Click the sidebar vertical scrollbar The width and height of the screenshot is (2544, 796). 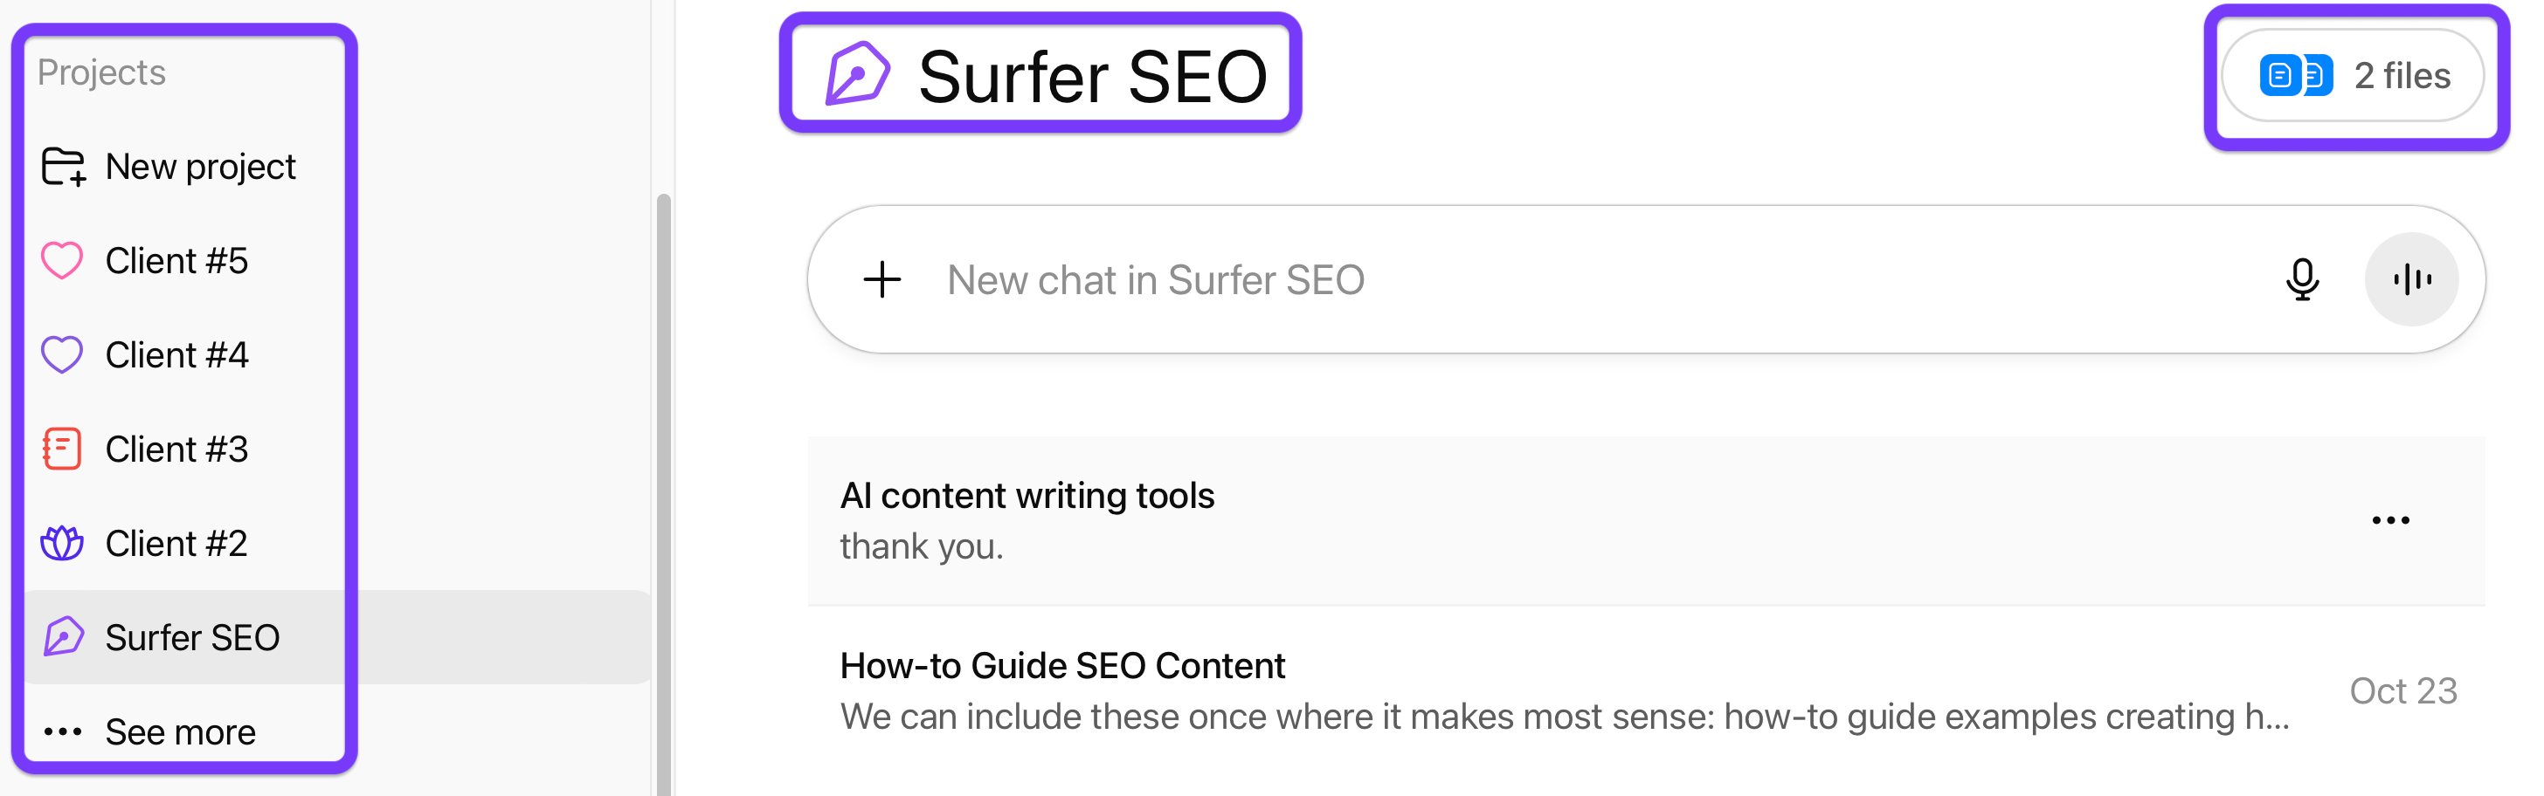[664, 493]
